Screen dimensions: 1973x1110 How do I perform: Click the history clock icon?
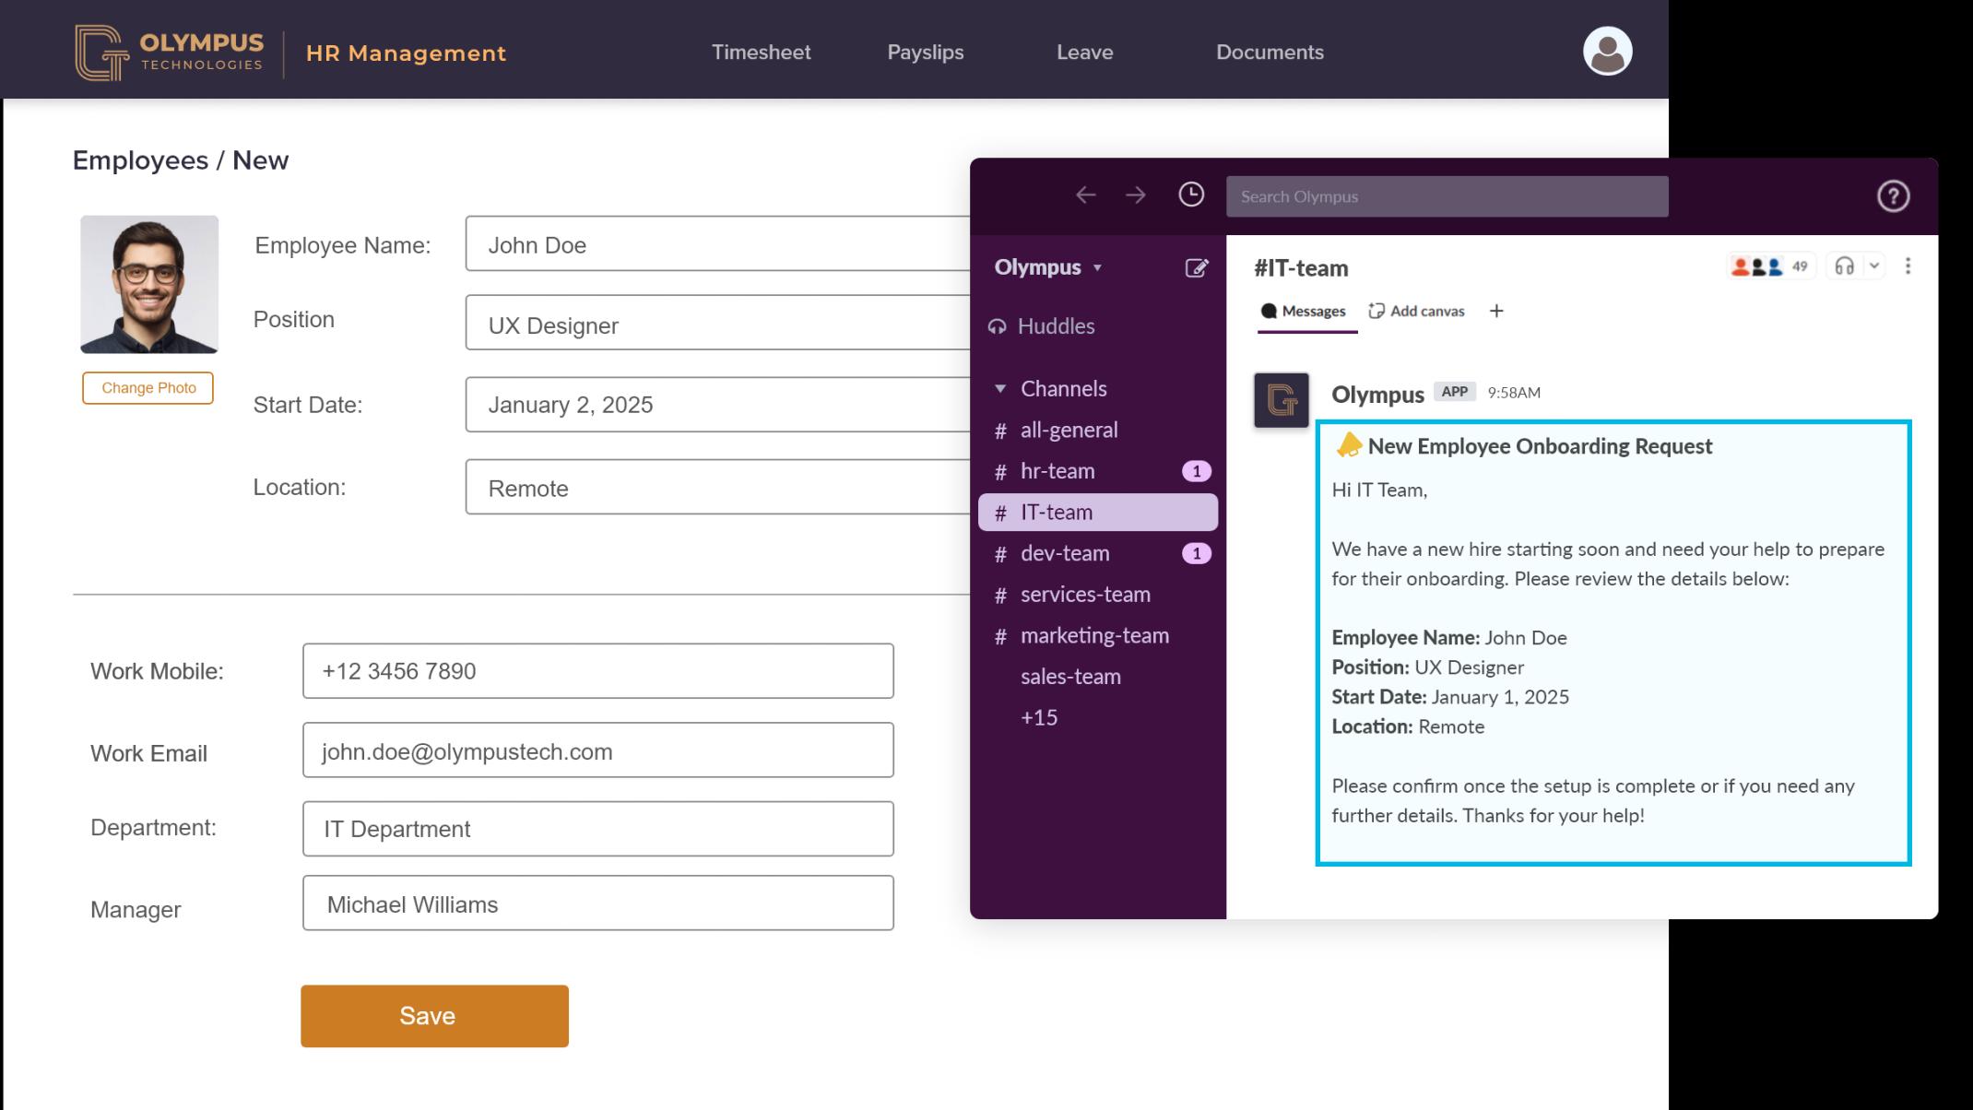tap(1189, 195)
